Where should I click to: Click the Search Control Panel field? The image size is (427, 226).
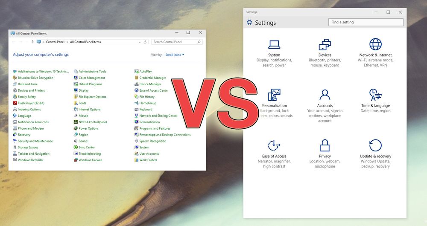point(177,42)
